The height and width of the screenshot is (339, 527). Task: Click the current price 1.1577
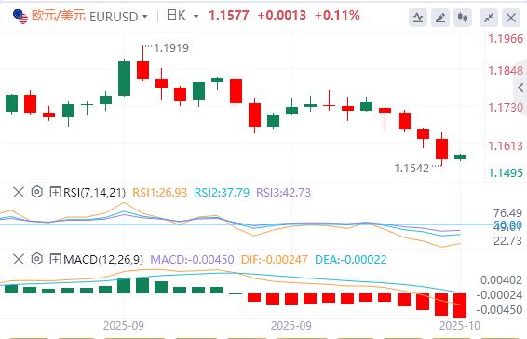(228, 15)
